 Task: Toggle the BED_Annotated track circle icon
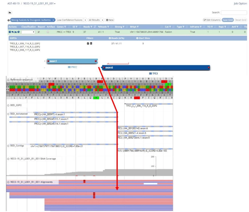[8, 114]
